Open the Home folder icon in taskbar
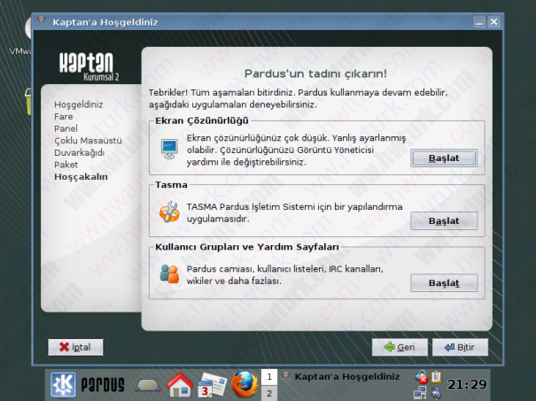 pos(180,384)
